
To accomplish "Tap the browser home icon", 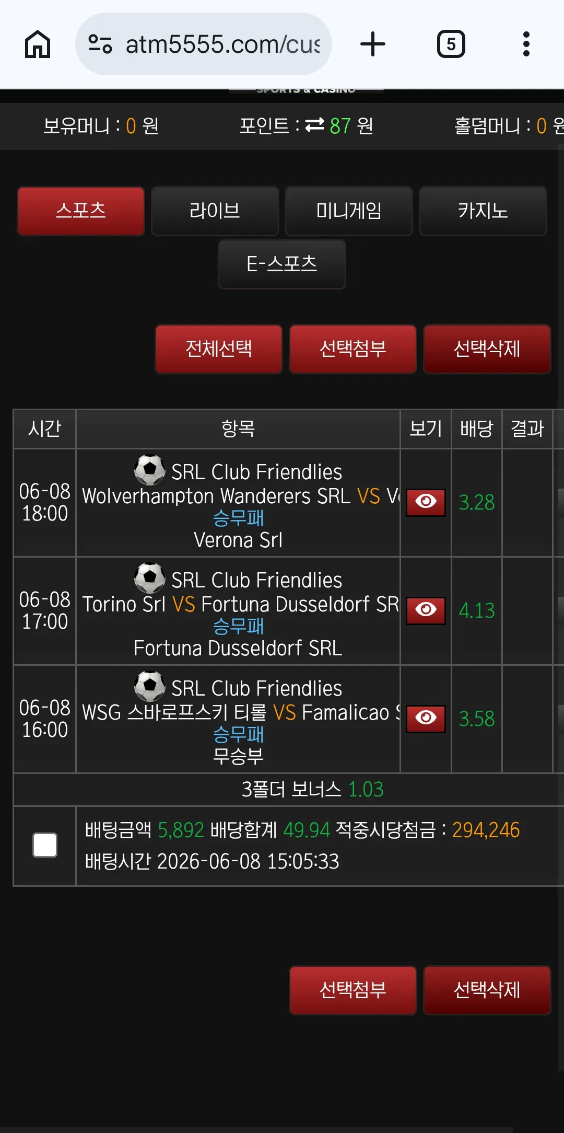I will 38,44.
